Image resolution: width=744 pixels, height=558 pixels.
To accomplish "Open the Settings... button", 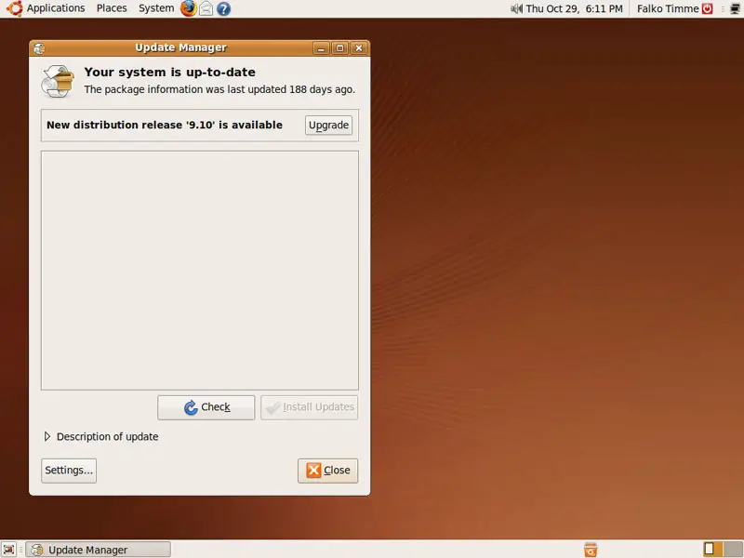I will pyautogui.click(x=69, y=471).
